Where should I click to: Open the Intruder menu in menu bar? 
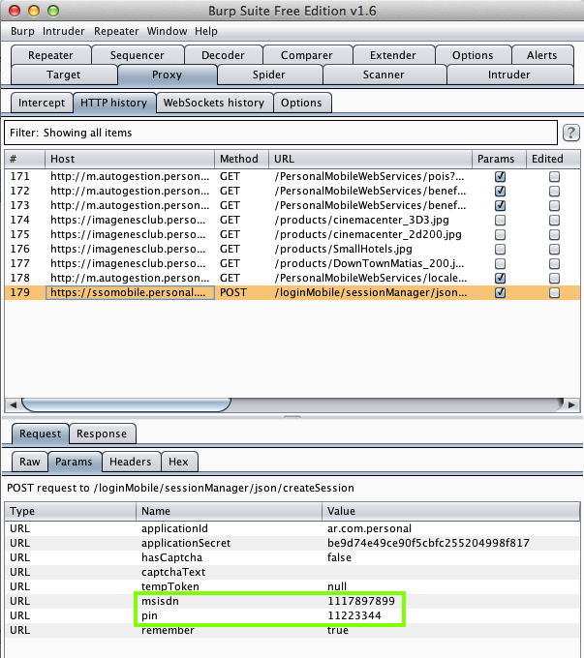[x=64, y=32]
